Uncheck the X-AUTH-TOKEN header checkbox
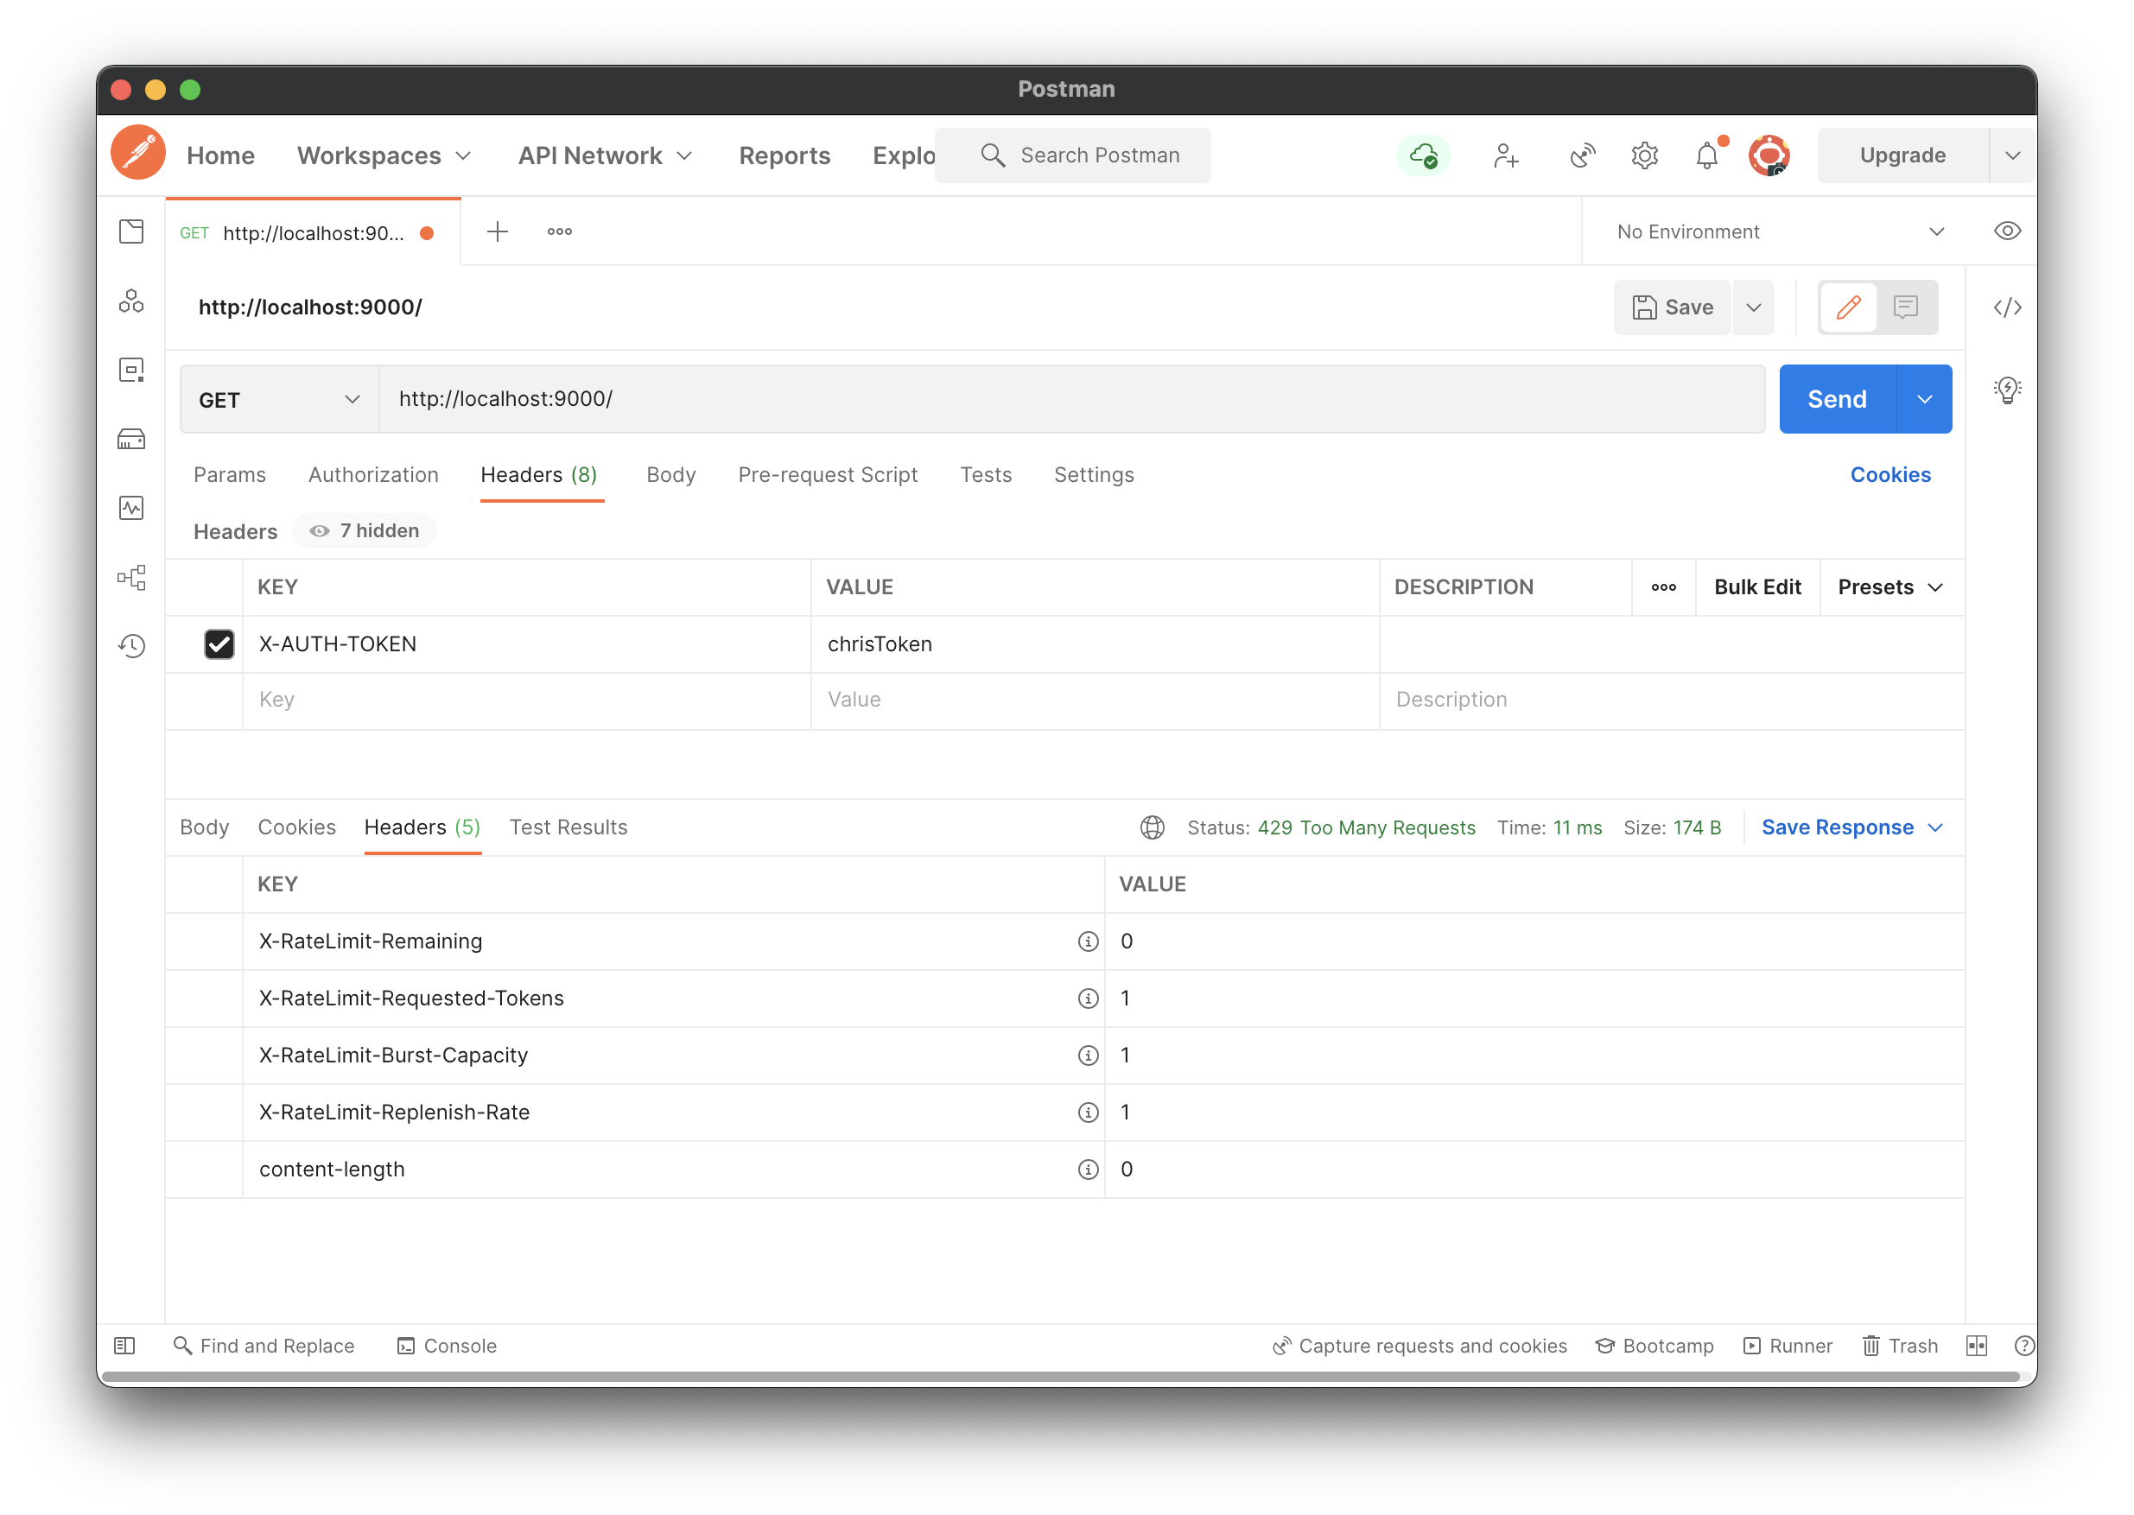Screen dimensions: 2134x1515 click(x=219, y=644)
